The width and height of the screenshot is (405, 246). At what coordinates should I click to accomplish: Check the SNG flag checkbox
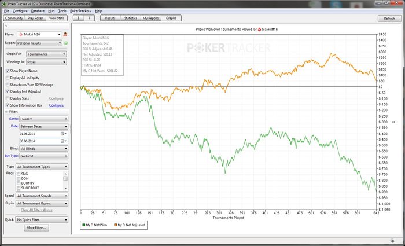[x=19, y=174]
